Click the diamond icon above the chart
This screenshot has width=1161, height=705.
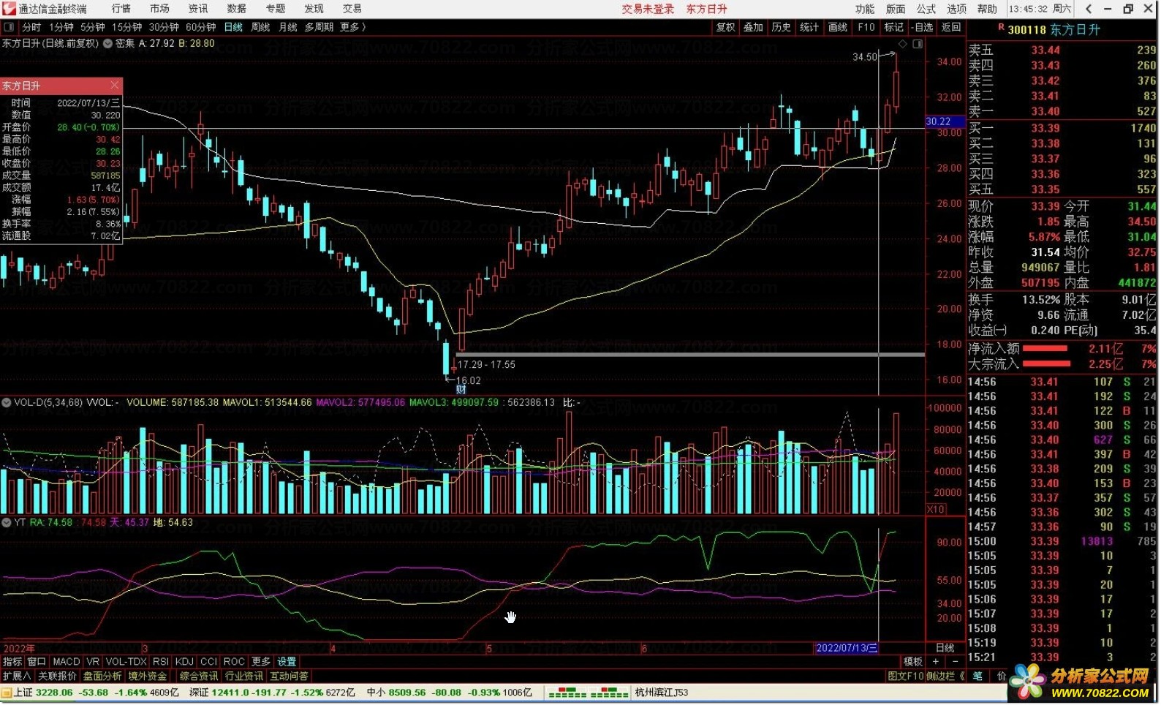903,44
